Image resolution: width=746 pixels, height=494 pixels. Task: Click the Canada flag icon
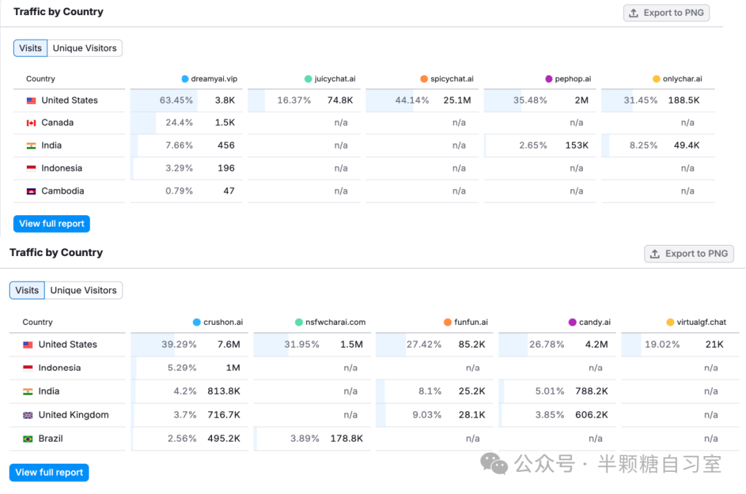(31, 123)
